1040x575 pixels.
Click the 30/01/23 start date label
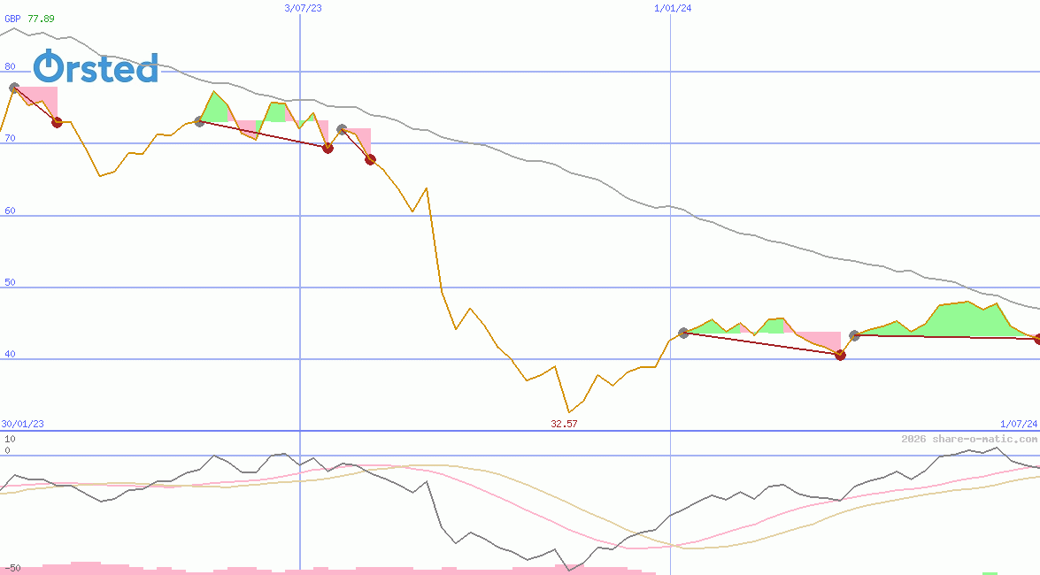[x=22, y=424]
